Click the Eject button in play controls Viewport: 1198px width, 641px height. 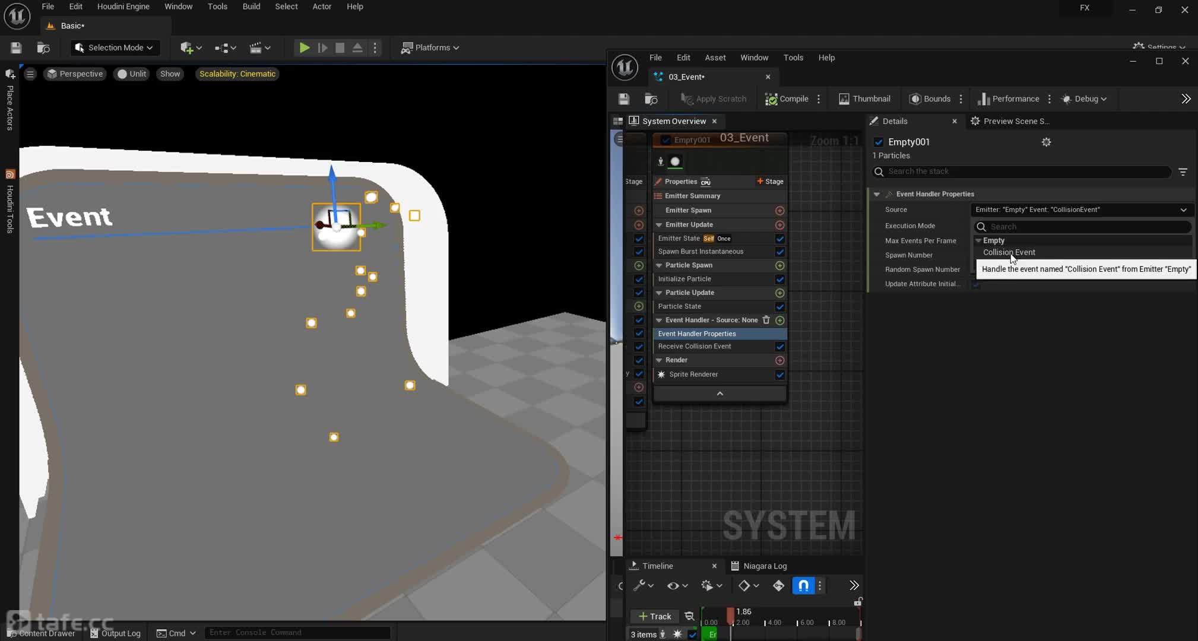tap(357, 47)
